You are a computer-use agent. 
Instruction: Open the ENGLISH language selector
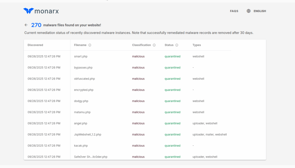click(x=260, y=11)
